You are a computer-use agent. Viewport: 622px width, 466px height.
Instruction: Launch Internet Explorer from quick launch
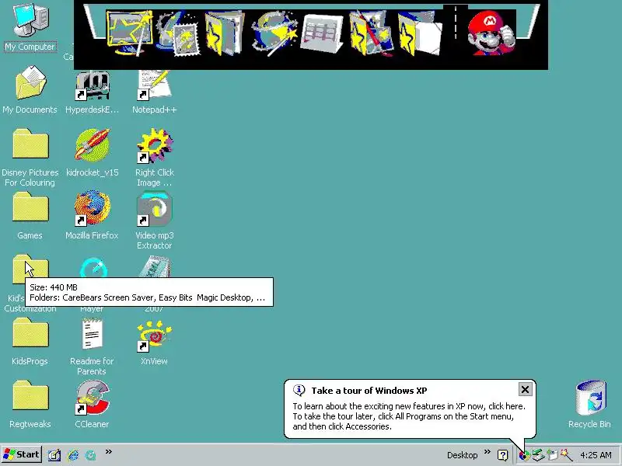(x=73, y=455)
